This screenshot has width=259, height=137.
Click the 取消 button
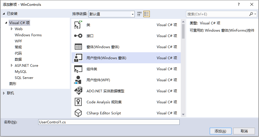tap(244, 131)
